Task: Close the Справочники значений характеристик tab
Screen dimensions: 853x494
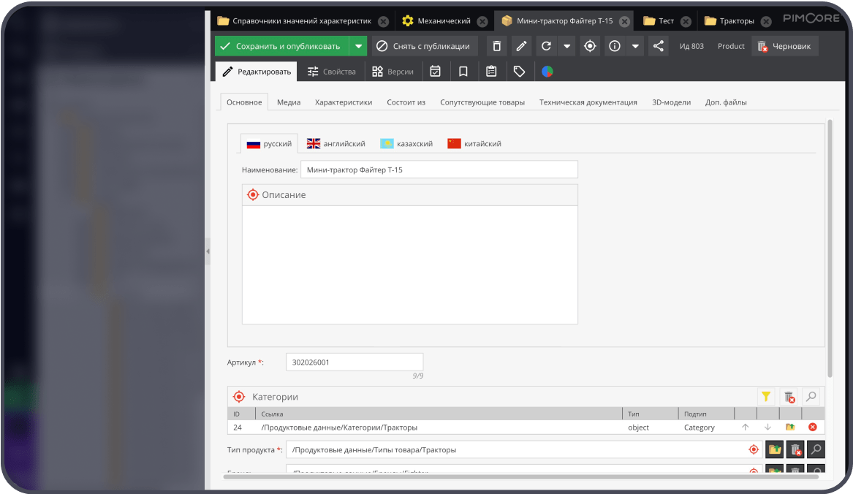Action: [384, 21]
